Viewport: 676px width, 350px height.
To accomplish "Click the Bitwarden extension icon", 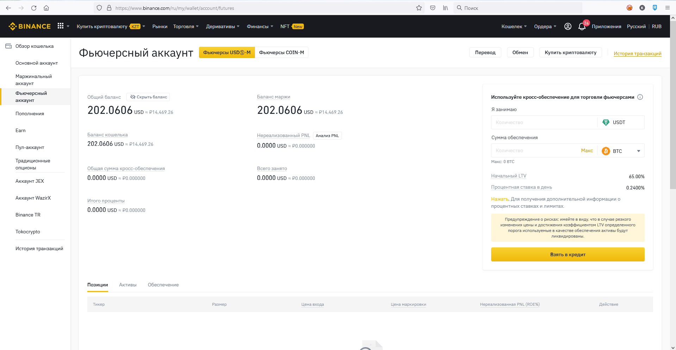I will coord(655,8).
